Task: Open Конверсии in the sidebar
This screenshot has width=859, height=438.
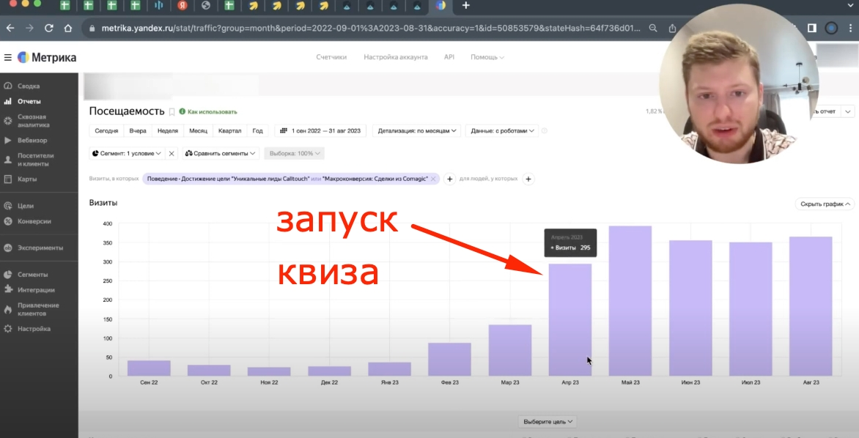Action: point(34,221)
